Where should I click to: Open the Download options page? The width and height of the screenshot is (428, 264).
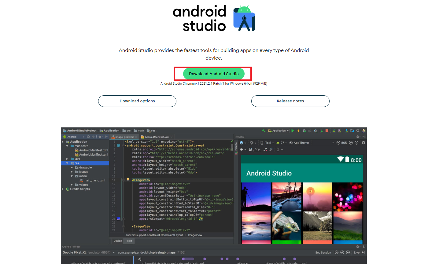click(x=137, y=101)
